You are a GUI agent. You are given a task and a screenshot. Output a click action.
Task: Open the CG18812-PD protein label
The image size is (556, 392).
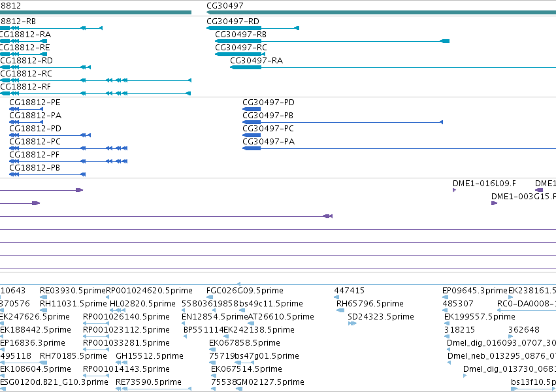(35, 129)
